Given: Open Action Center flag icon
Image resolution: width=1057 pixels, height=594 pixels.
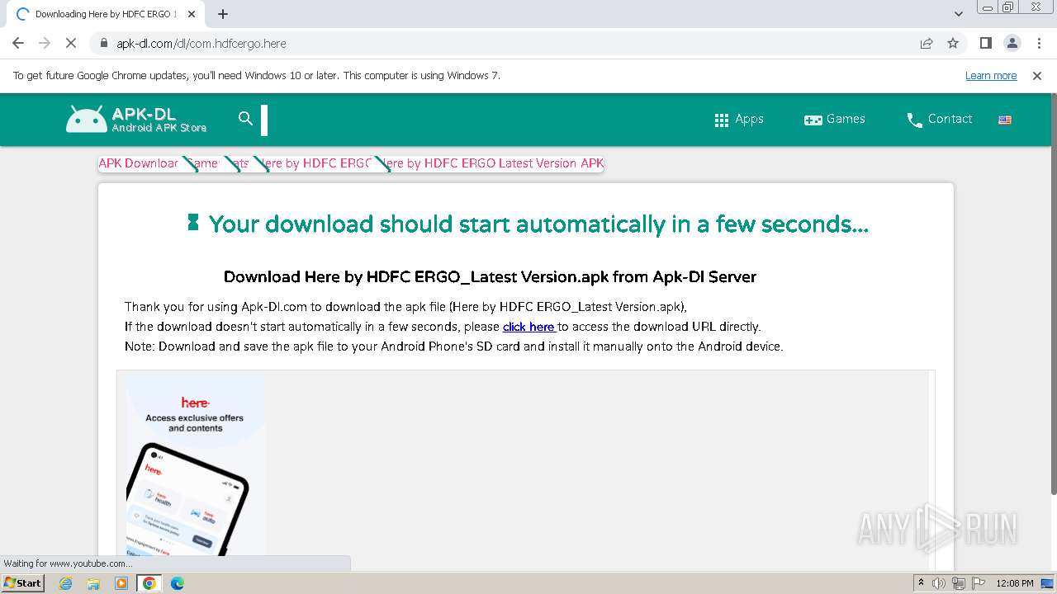Looking at the screenshot, I should [x=977, y=583].
